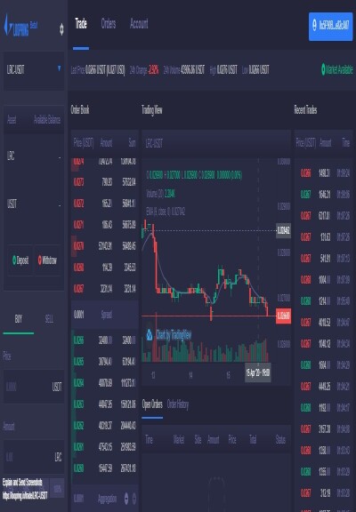Screen dimensions: 356x512
Task: Select the SELL tab
Action: pos(49,319)
